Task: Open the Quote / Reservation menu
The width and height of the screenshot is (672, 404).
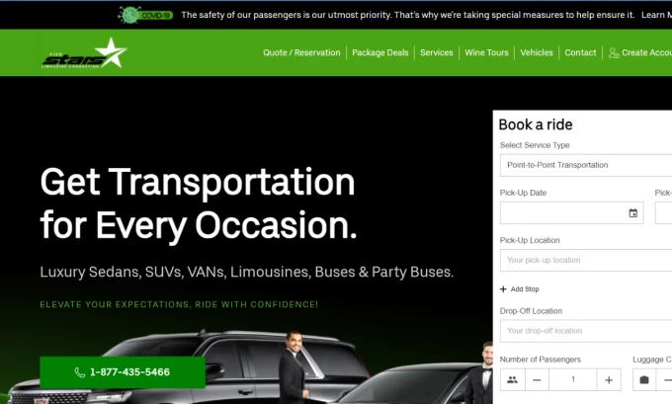Action: tap(301, 52)
